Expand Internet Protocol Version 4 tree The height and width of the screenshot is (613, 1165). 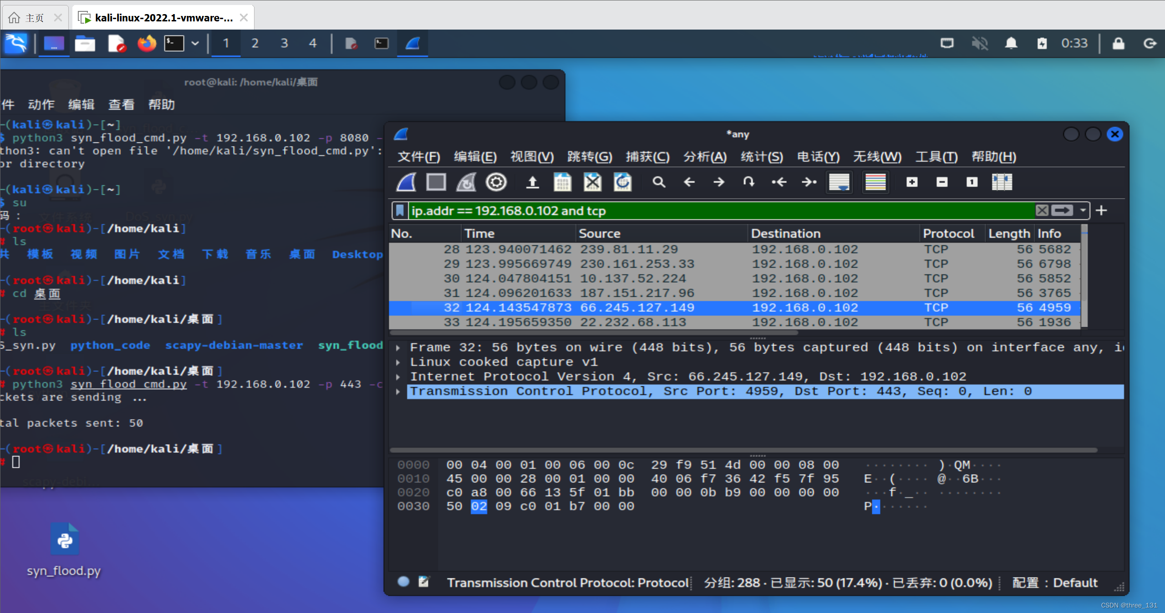point(398,377)
